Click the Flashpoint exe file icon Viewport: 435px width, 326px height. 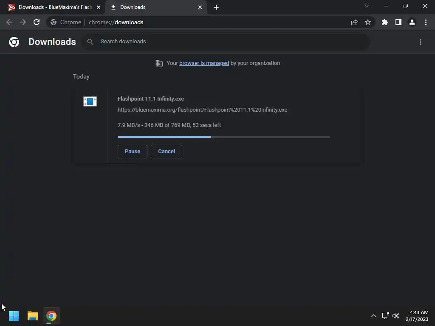[90, 101]
